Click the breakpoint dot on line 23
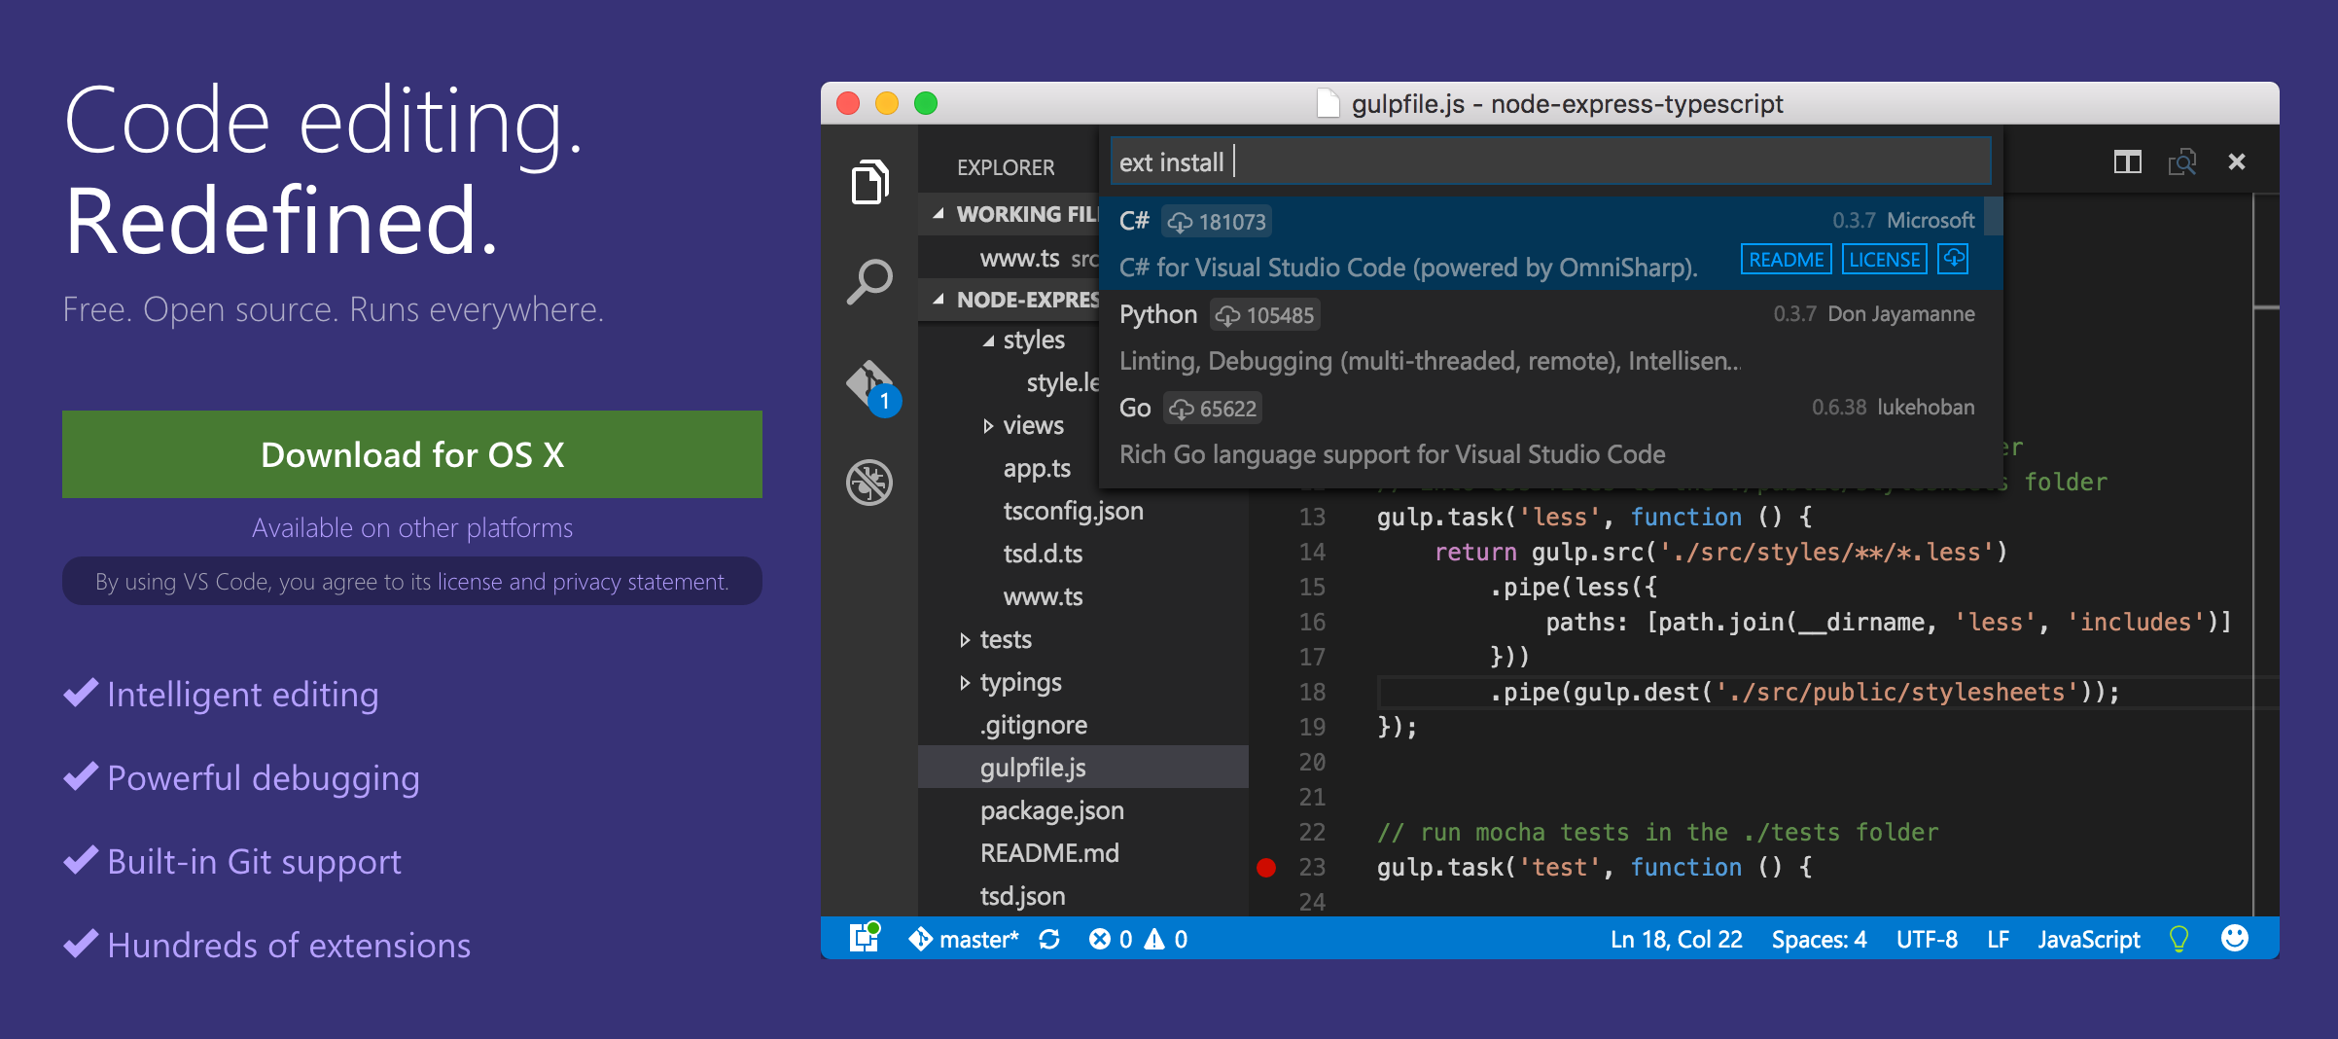 pos(1266,867)
